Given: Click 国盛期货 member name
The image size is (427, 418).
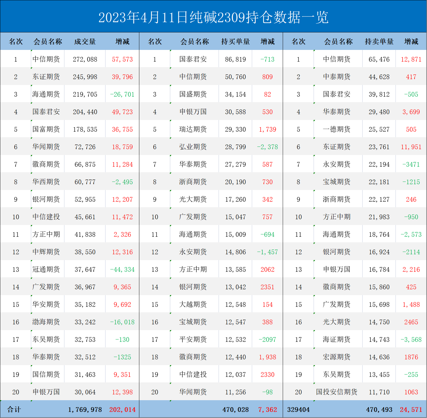Looking at the screenshot, I should (x=193, y=94).
